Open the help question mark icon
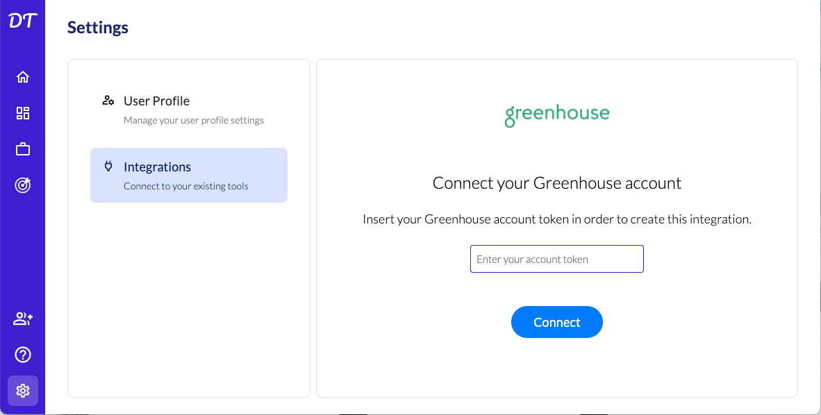 click(x=23, y=355)
